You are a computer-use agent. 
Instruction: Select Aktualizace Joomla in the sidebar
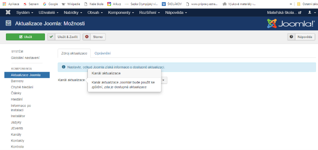pos(27,75)
